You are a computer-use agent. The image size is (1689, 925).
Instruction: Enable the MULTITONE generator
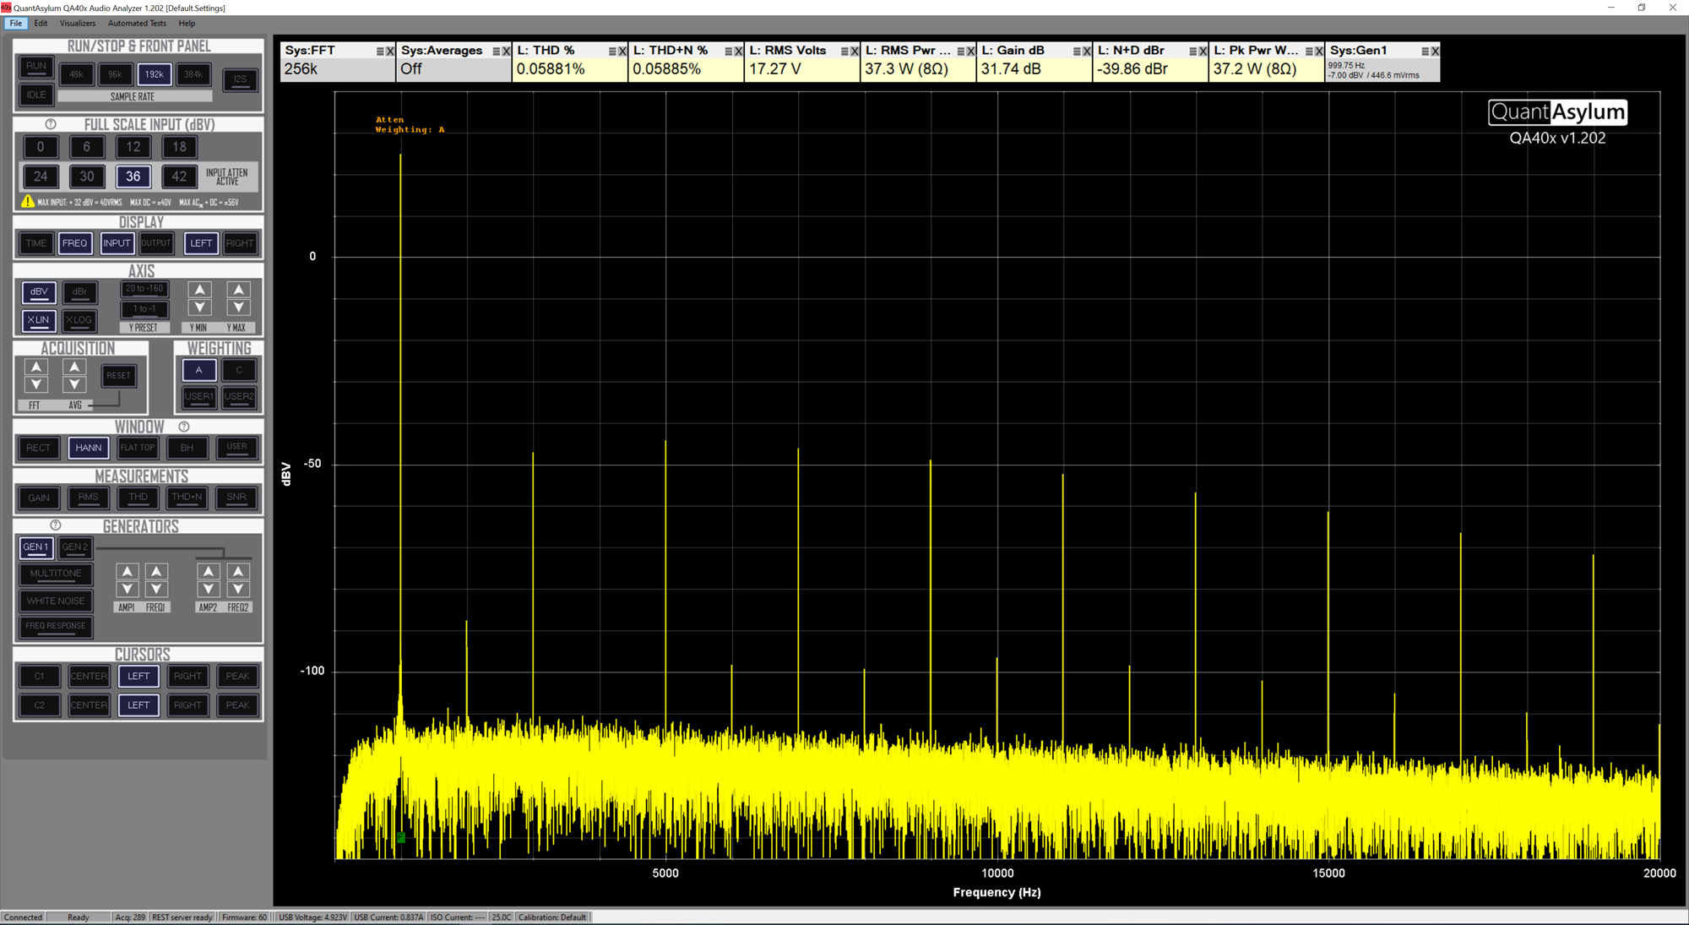56,574
